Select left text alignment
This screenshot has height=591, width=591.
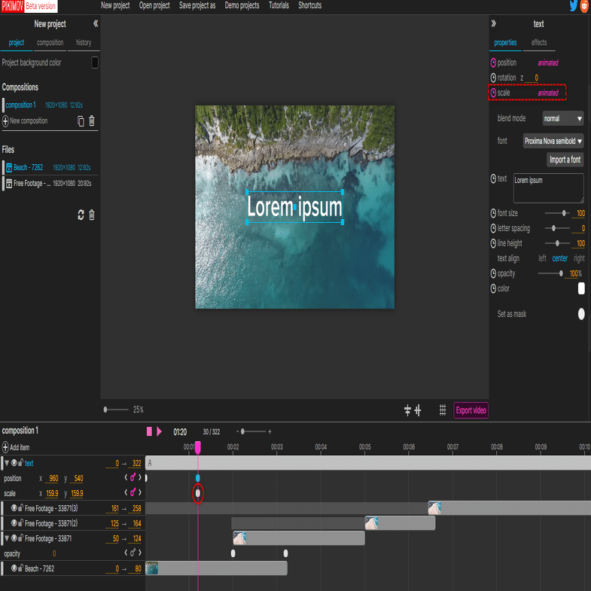(x=542, y=258)
